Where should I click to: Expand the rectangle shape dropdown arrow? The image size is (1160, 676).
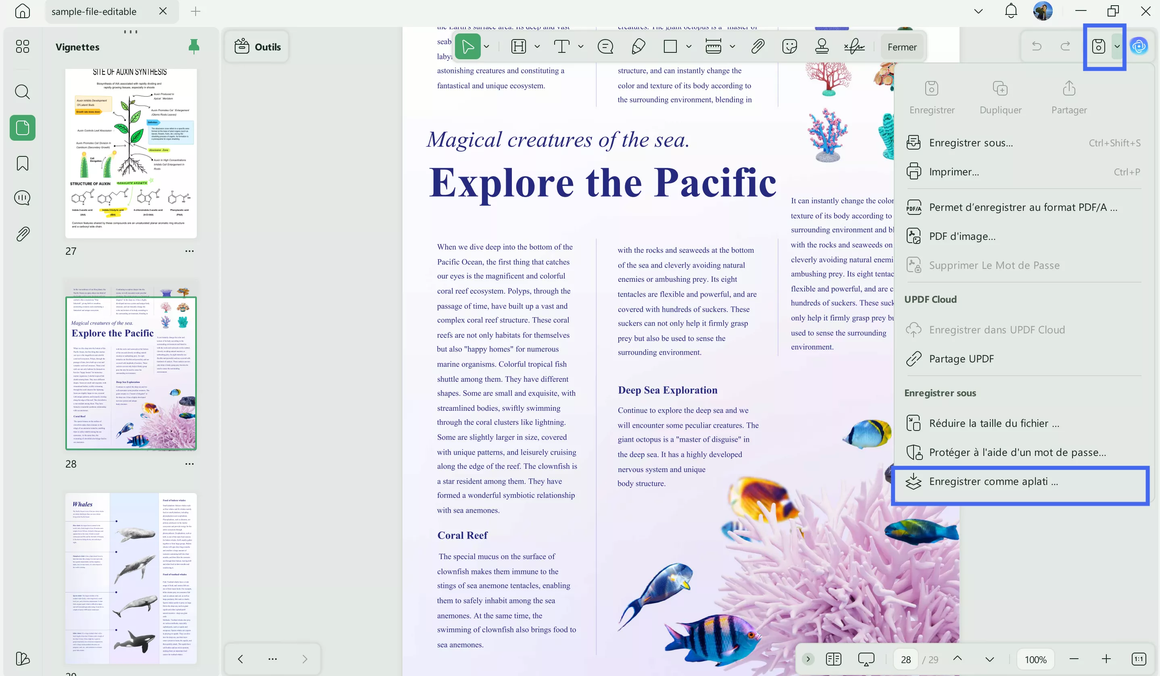point(688,46)
